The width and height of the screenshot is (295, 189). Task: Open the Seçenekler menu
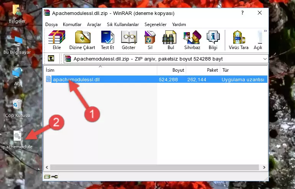tap(155, 25)
